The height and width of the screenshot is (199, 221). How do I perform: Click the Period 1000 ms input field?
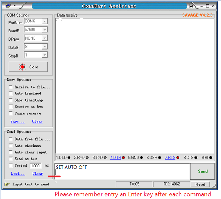click(35, 166)
